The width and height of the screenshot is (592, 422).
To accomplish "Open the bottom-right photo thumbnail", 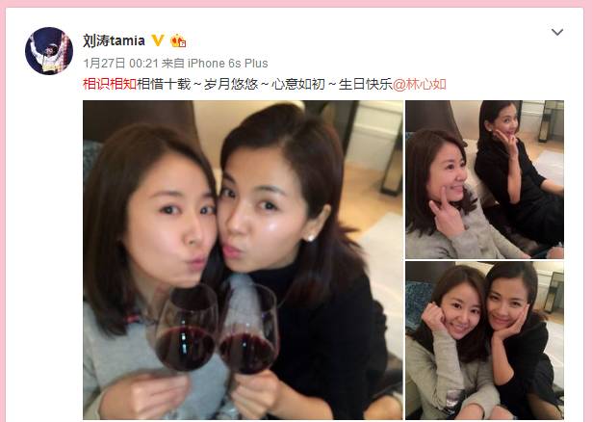I will point(484,340).
